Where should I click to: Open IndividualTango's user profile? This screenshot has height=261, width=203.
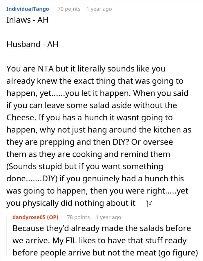(x=28, y=9)
